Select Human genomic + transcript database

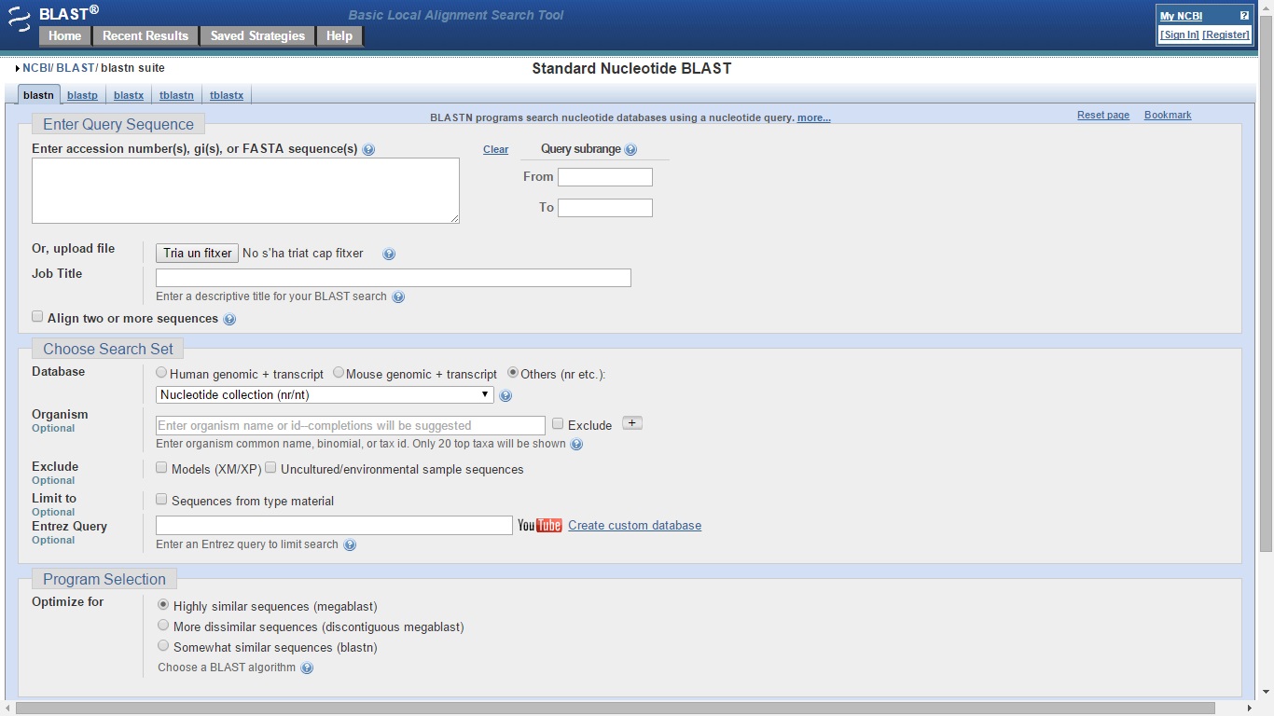point(161,372)
